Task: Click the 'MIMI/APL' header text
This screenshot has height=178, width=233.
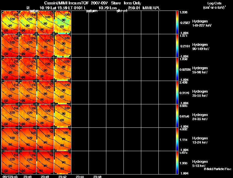Action: 151,8
